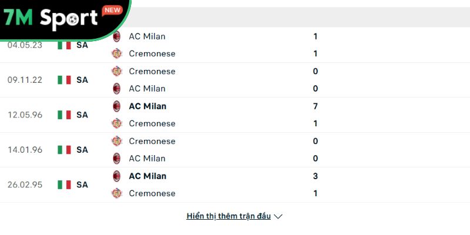The width and height of the screenshot is (470, 235).
Task: Click the Italy flag for the 14.01.96 match
Action: coord(64,150)
